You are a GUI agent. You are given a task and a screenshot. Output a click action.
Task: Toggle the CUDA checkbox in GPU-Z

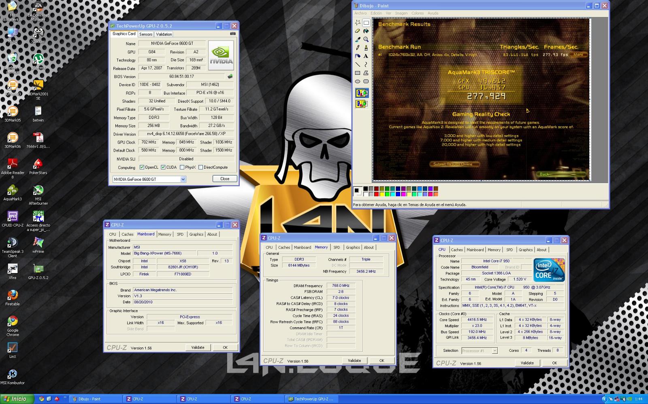163,167
